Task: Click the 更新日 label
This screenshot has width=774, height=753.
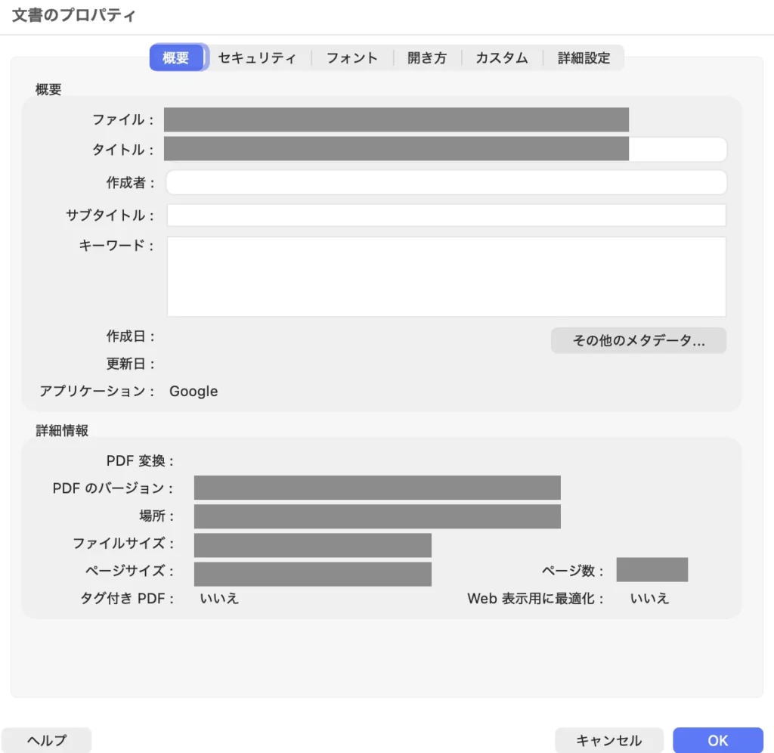Action: (x=130, y=364)
